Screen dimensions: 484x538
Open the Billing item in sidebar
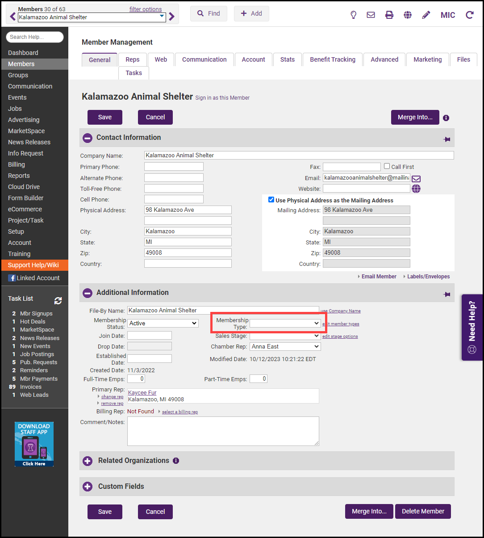coord(17,164)
